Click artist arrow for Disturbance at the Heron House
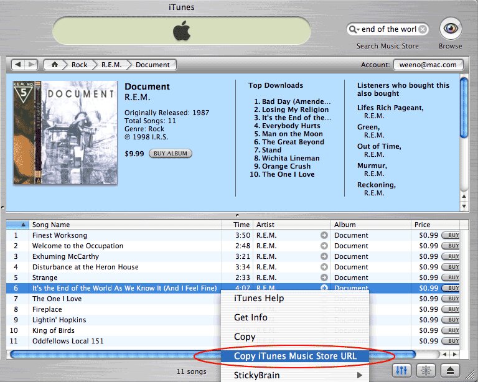The image size is (478, 382). [324, 267]
